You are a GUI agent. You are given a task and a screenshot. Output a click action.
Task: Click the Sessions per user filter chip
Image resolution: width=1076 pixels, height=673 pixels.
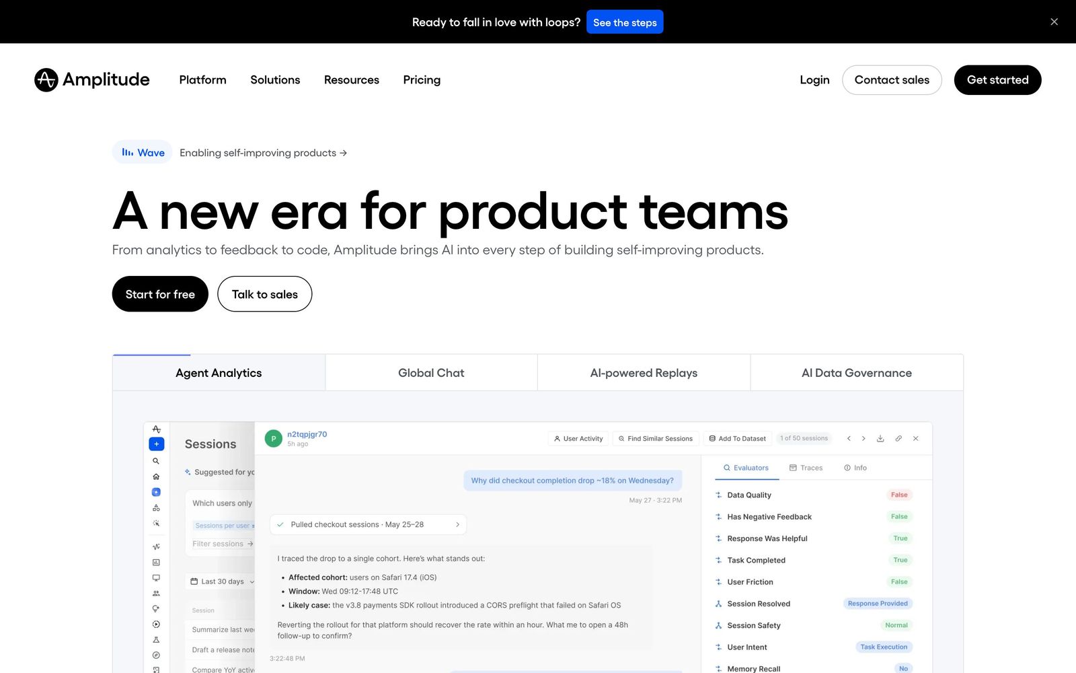(224, 526)
